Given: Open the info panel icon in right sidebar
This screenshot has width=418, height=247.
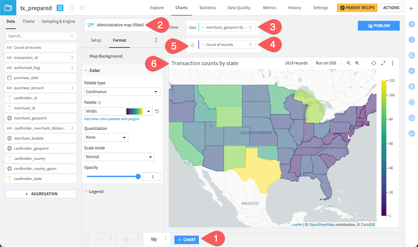Looking at the screenshot, I should click(x=412, y=40).
